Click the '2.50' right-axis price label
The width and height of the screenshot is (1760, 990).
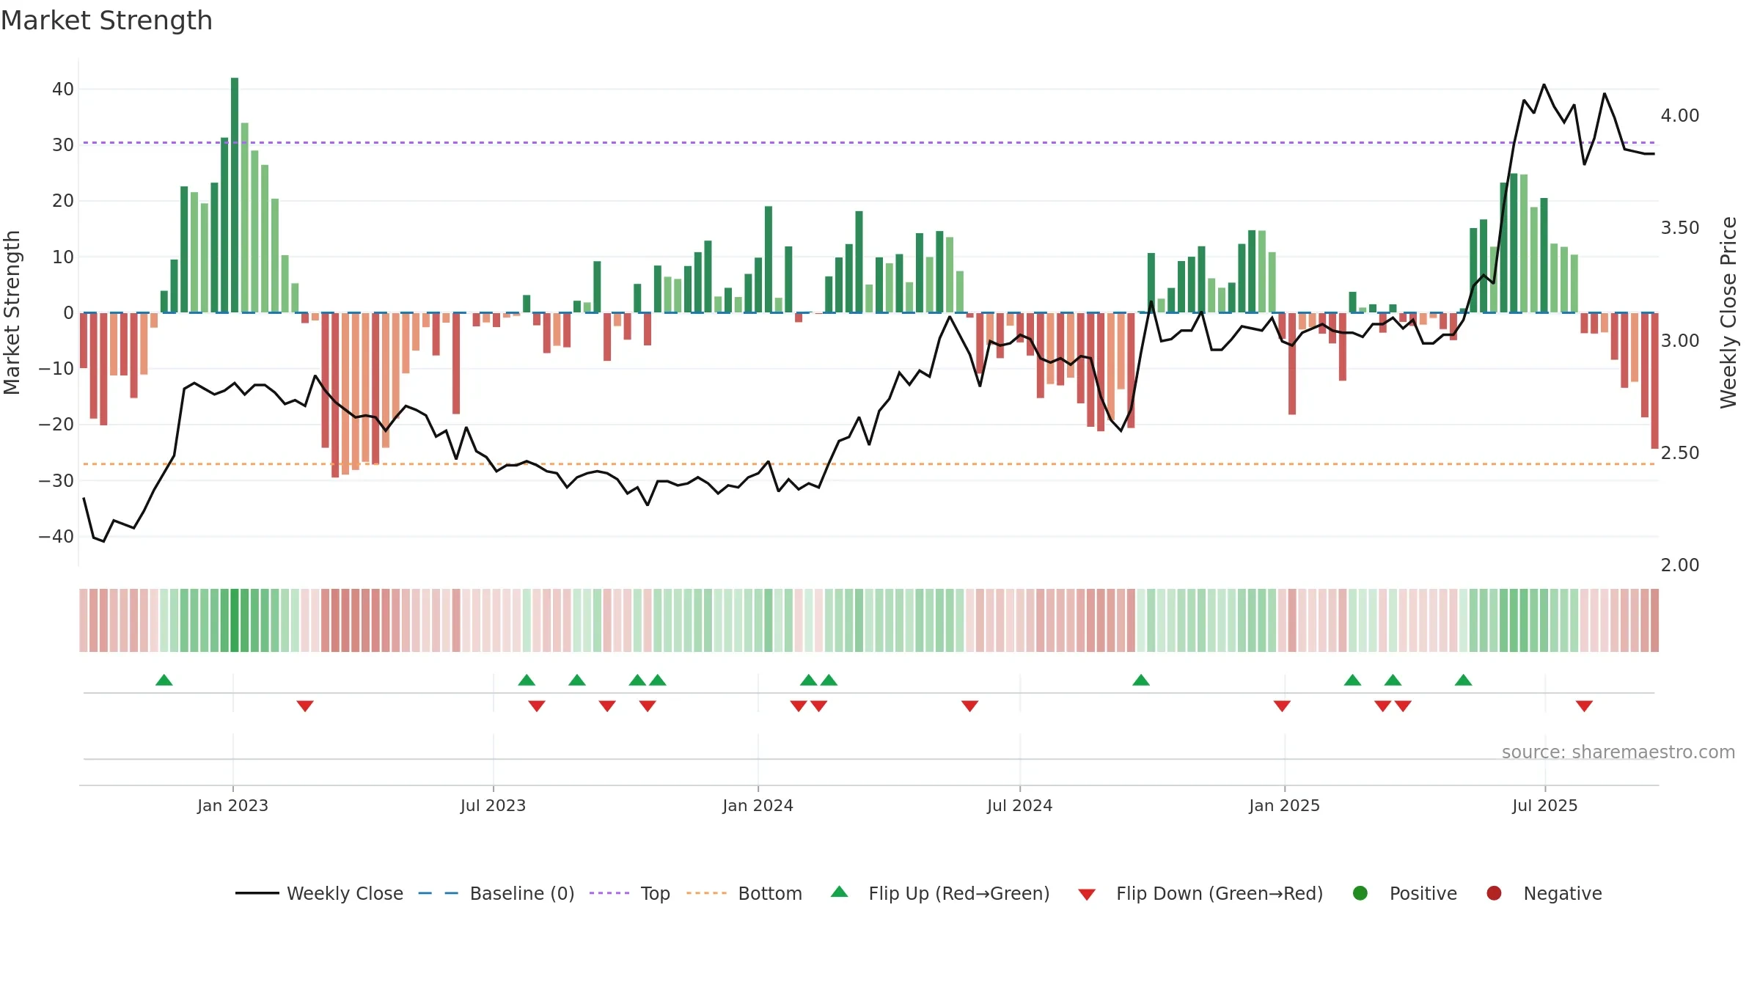pyautogui.click(x=1680, y=453)
